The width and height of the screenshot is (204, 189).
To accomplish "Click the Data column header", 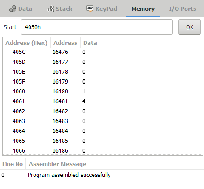I will (x=90, y=43).
